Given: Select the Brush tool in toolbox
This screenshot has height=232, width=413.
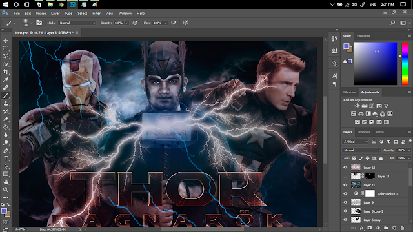Looking at the screenshot, I should [x=6, y=95].
